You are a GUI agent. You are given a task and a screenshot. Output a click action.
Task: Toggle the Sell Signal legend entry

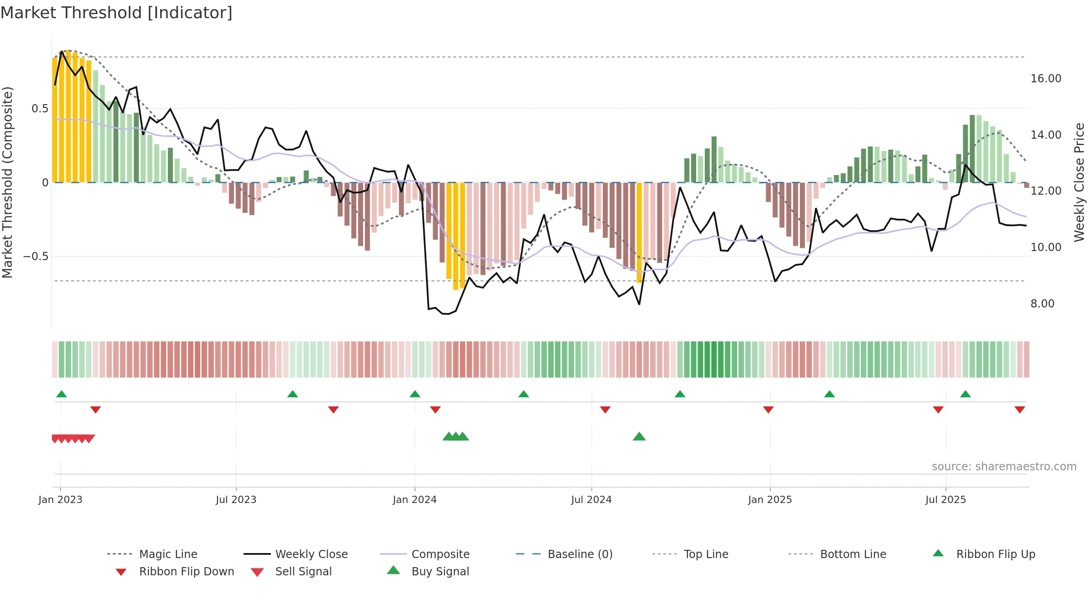(291, 571)
